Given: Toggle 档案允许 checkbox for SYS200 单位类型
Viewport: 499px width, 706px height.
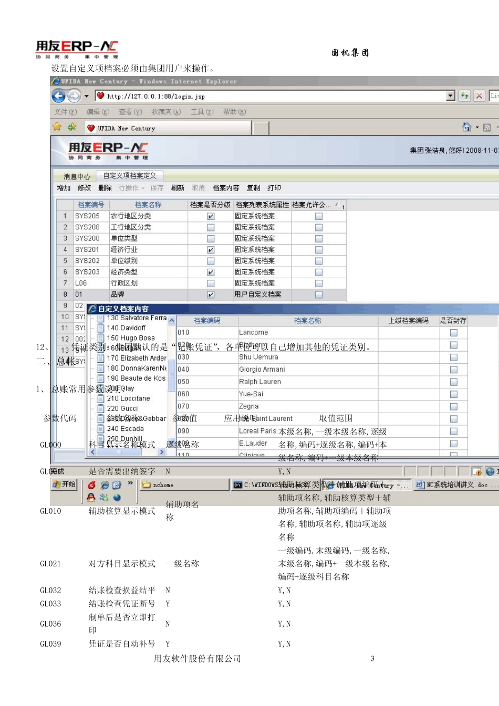Looking at the screenshot, I should 319,238.
